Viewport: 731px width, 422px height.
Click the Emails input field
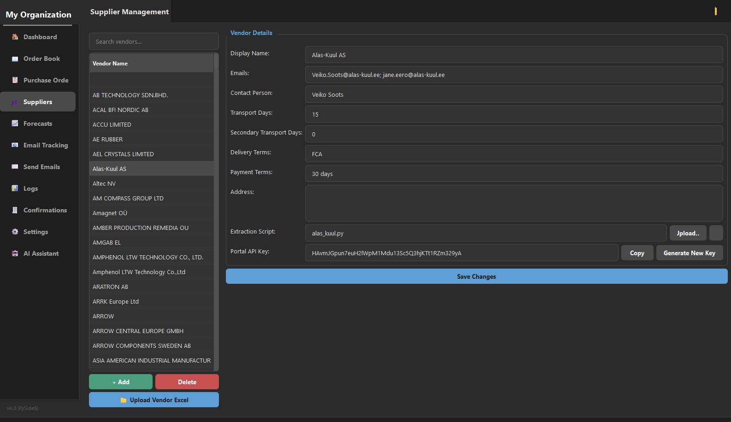coord(514,75)
